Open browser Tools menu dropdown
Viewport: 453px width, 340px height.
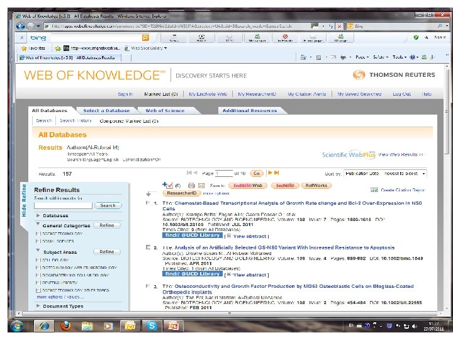click(400, 57)
